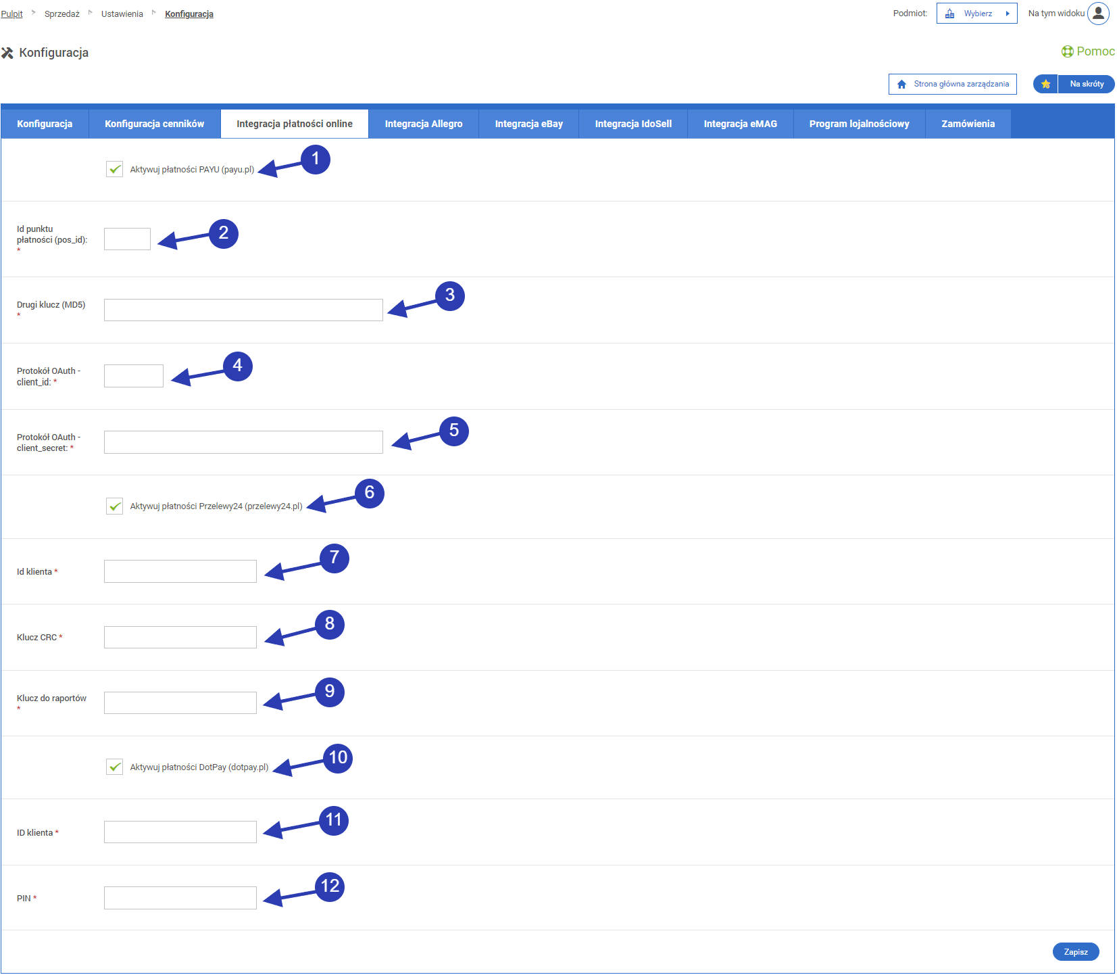Open the Program lojalnościowy tab

click(x=859, y=124)
